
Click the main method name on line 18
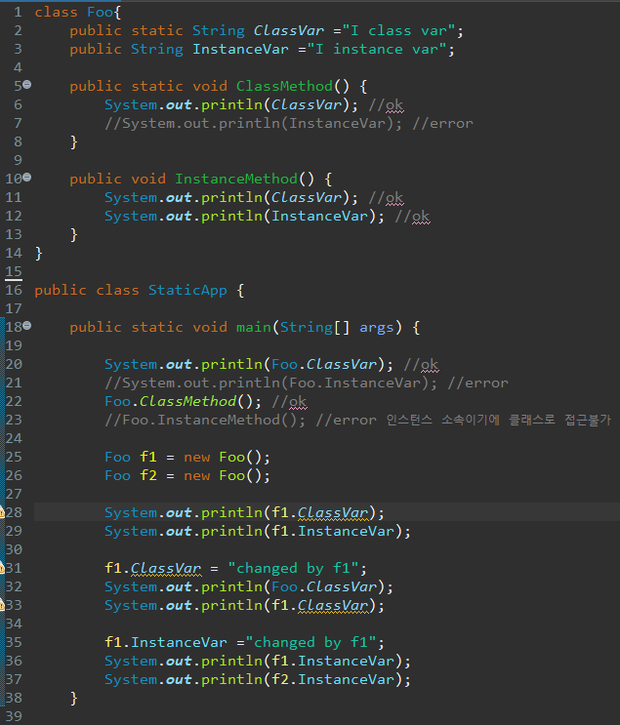254,327
